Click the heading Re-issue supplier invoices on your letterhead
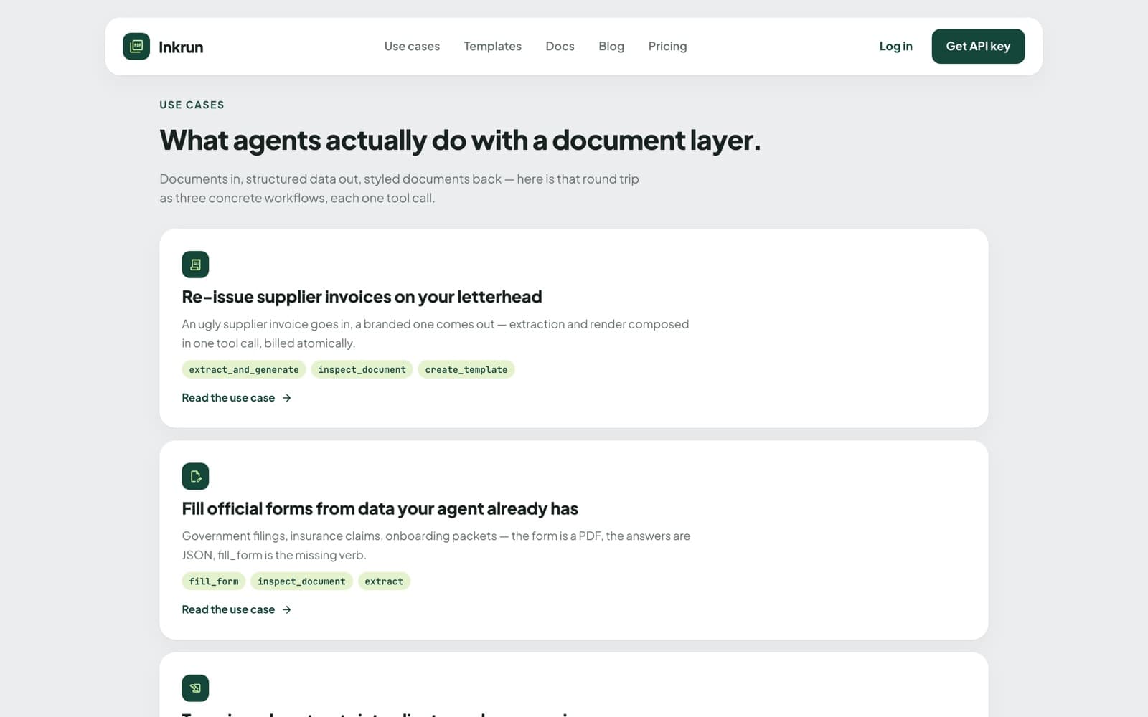This screenshot has width=1148, height=717. (x=362, y=297)
